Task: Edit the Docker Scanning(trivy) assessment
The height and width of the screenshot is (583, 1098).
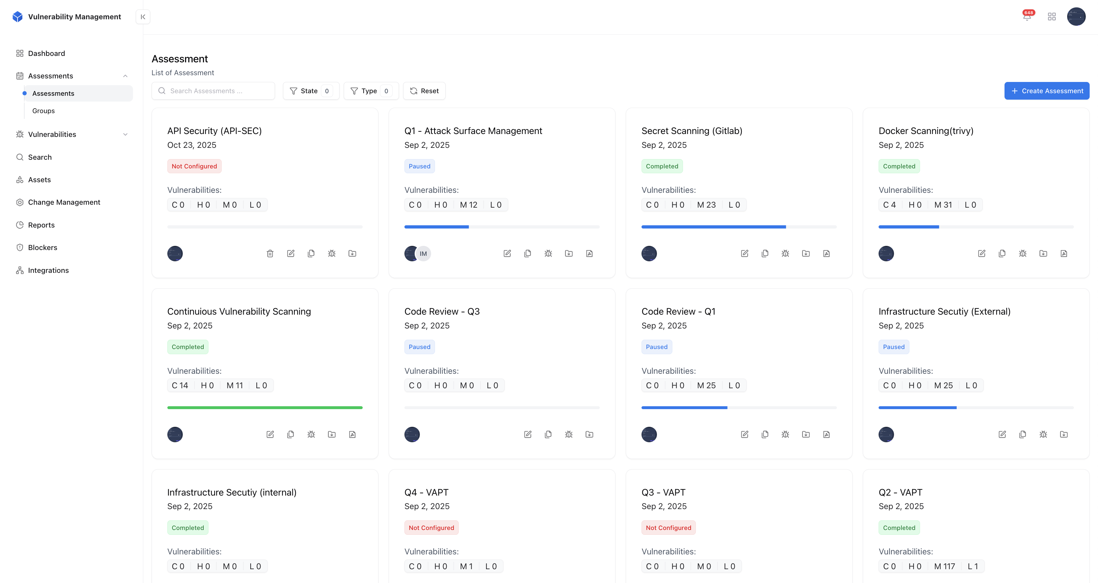Action: 982,253
